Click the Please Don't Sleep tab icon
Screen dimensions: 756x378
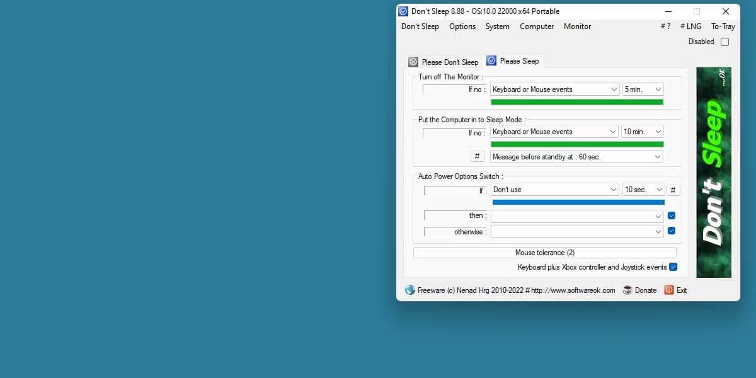coord(413,62)
